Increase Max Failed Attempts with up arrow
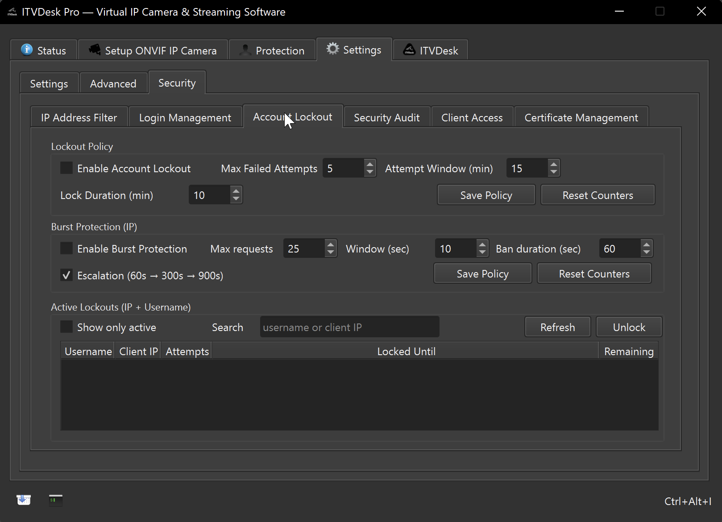 (x=369, y=164)
